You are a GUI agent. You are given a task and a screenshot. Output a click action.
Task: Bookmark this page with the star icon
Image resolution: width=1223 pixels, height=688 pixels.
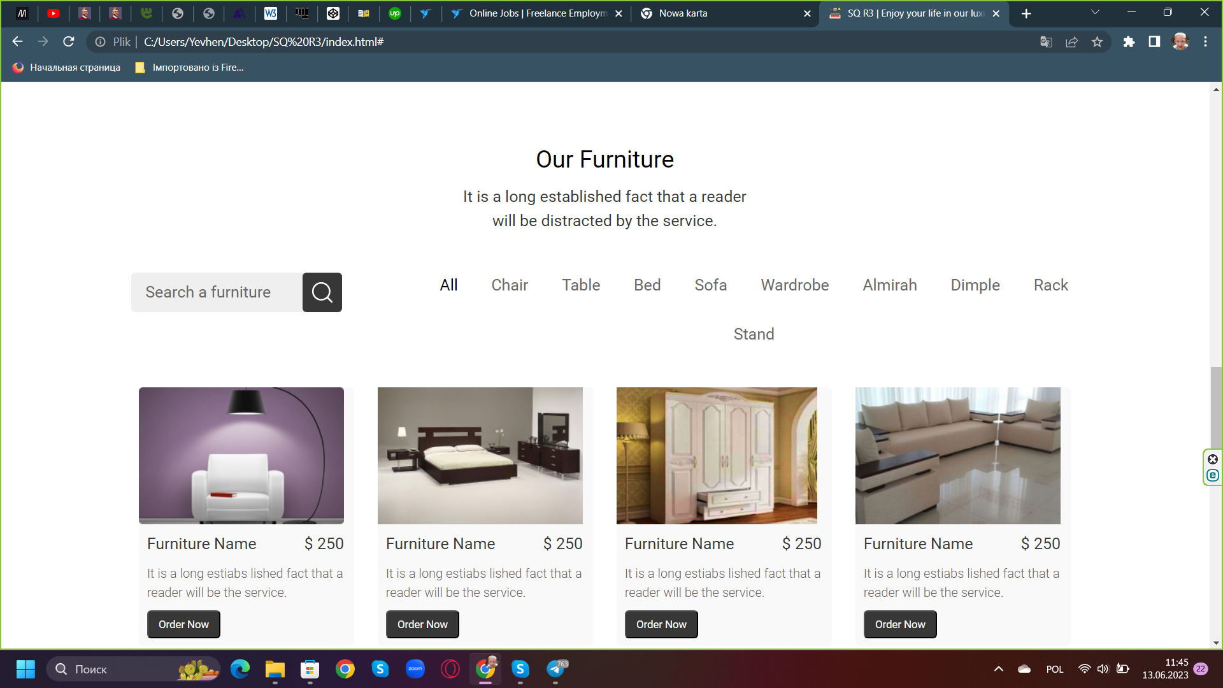1097,41
